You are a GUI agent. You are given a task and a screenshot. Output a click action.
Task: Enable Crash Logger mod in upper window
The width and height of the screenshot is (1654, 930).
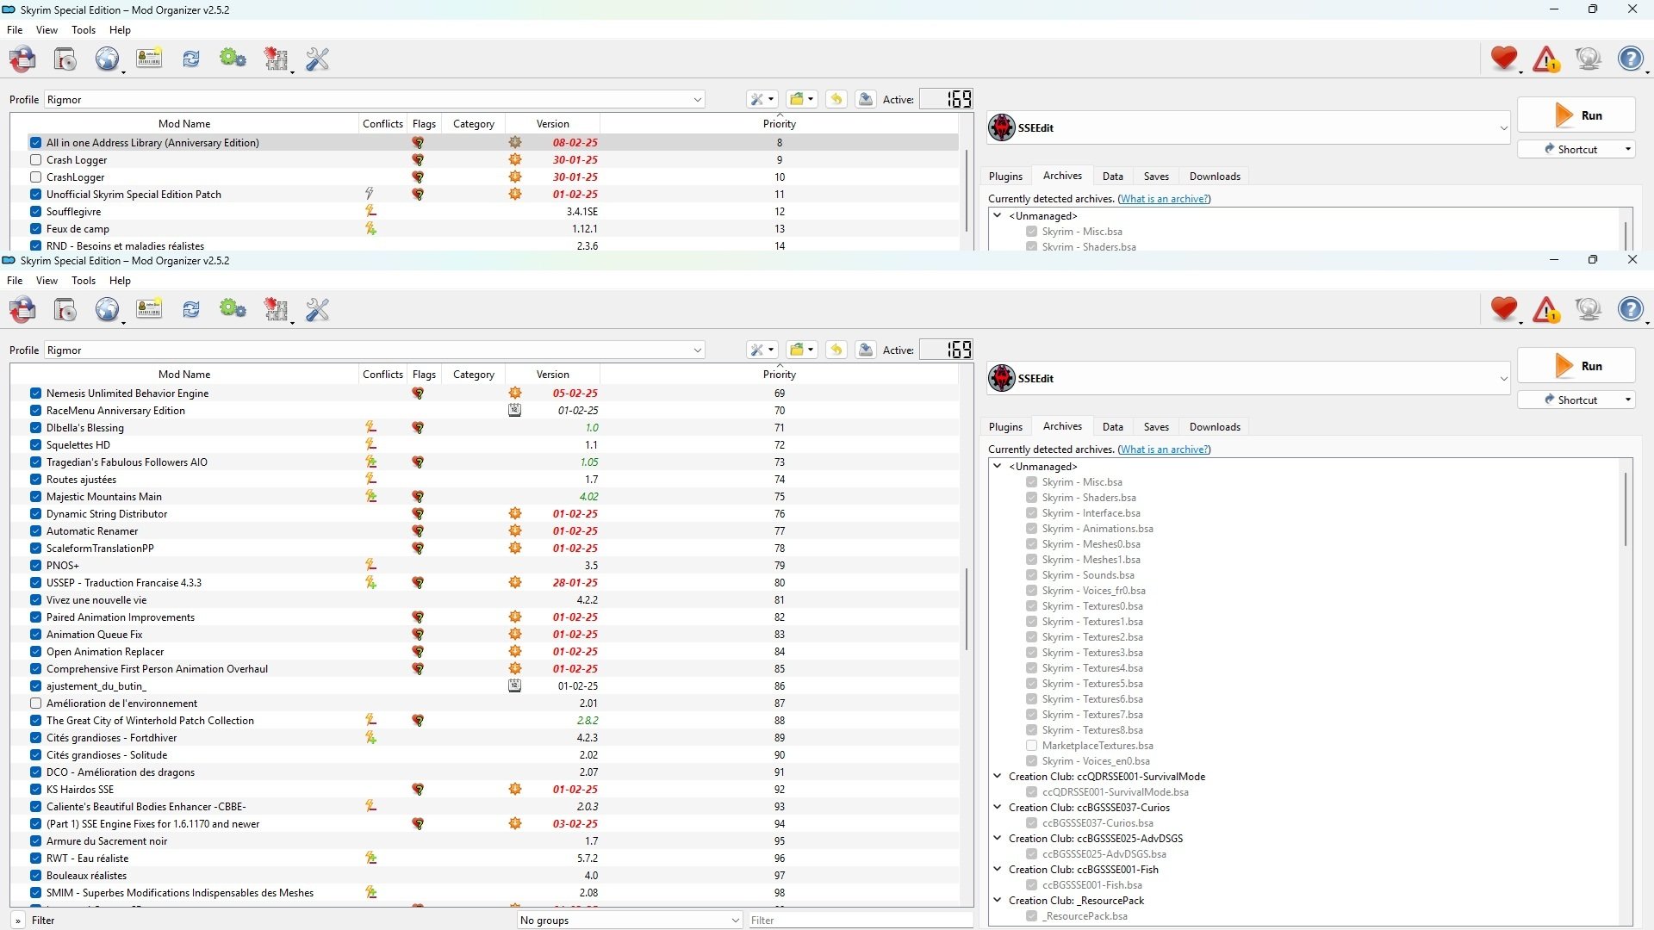pos(35,160)
